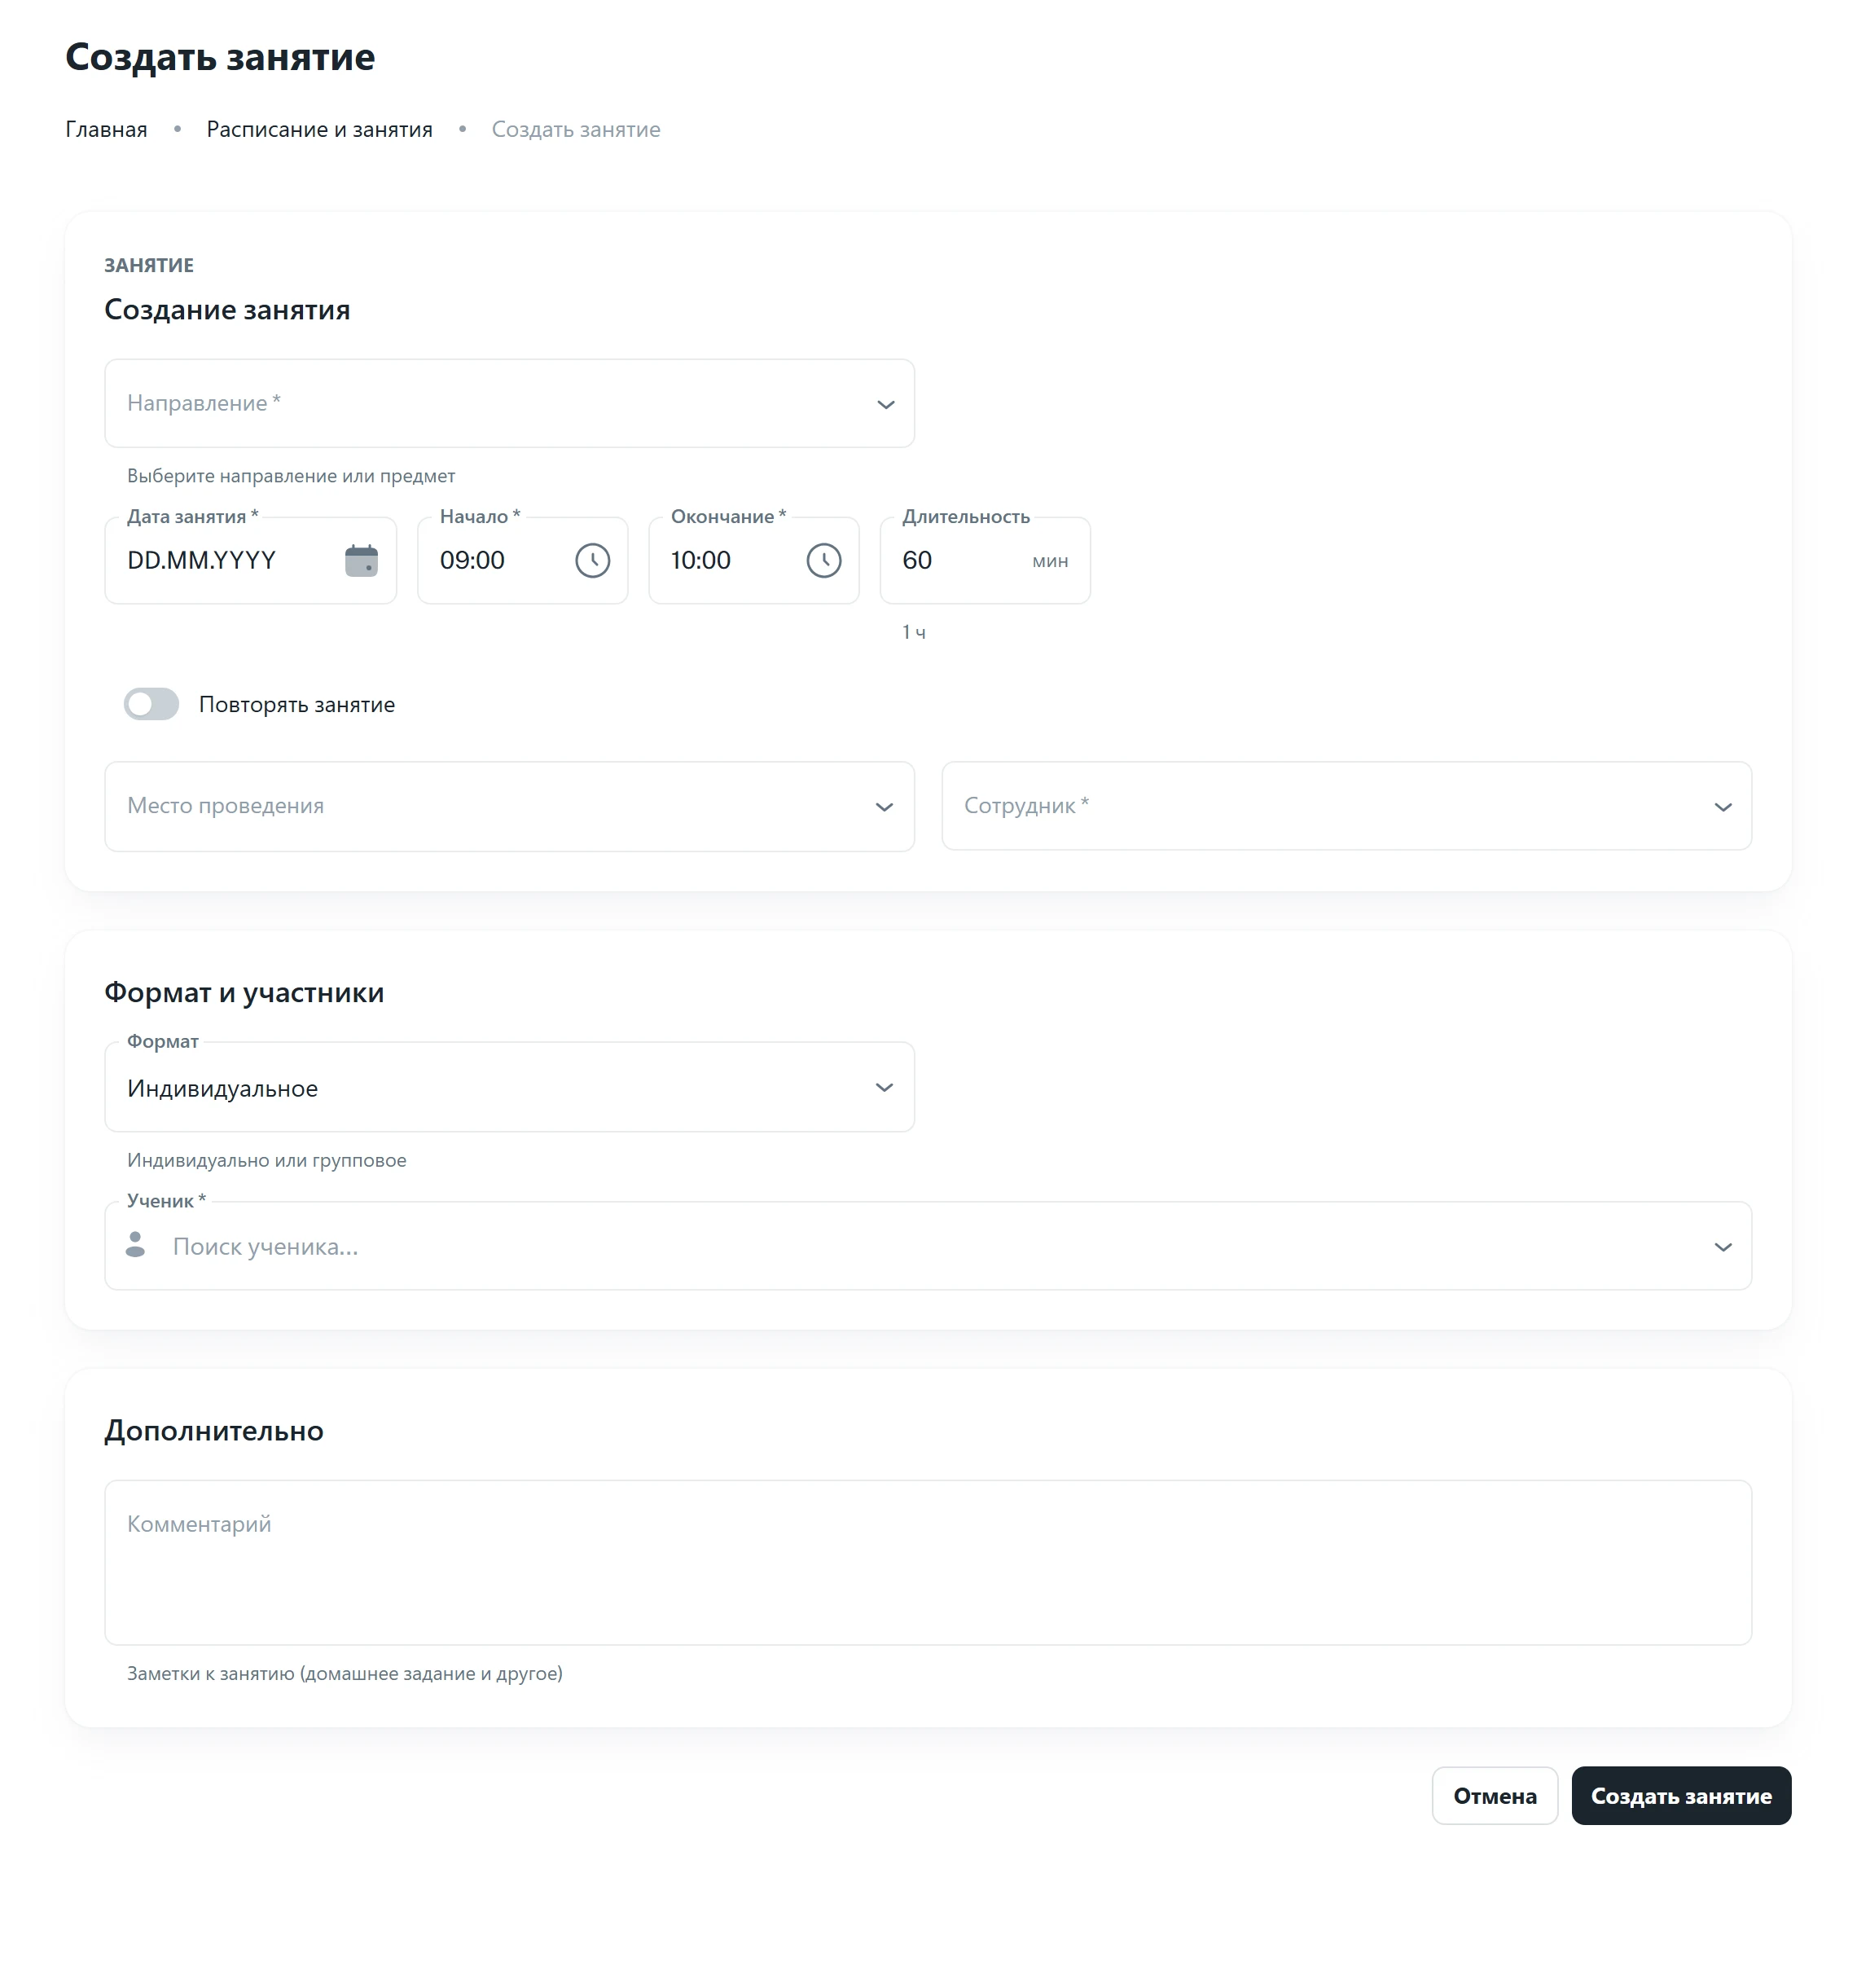
Task: Click the Формат и участники heading
Action: [244, 992]
